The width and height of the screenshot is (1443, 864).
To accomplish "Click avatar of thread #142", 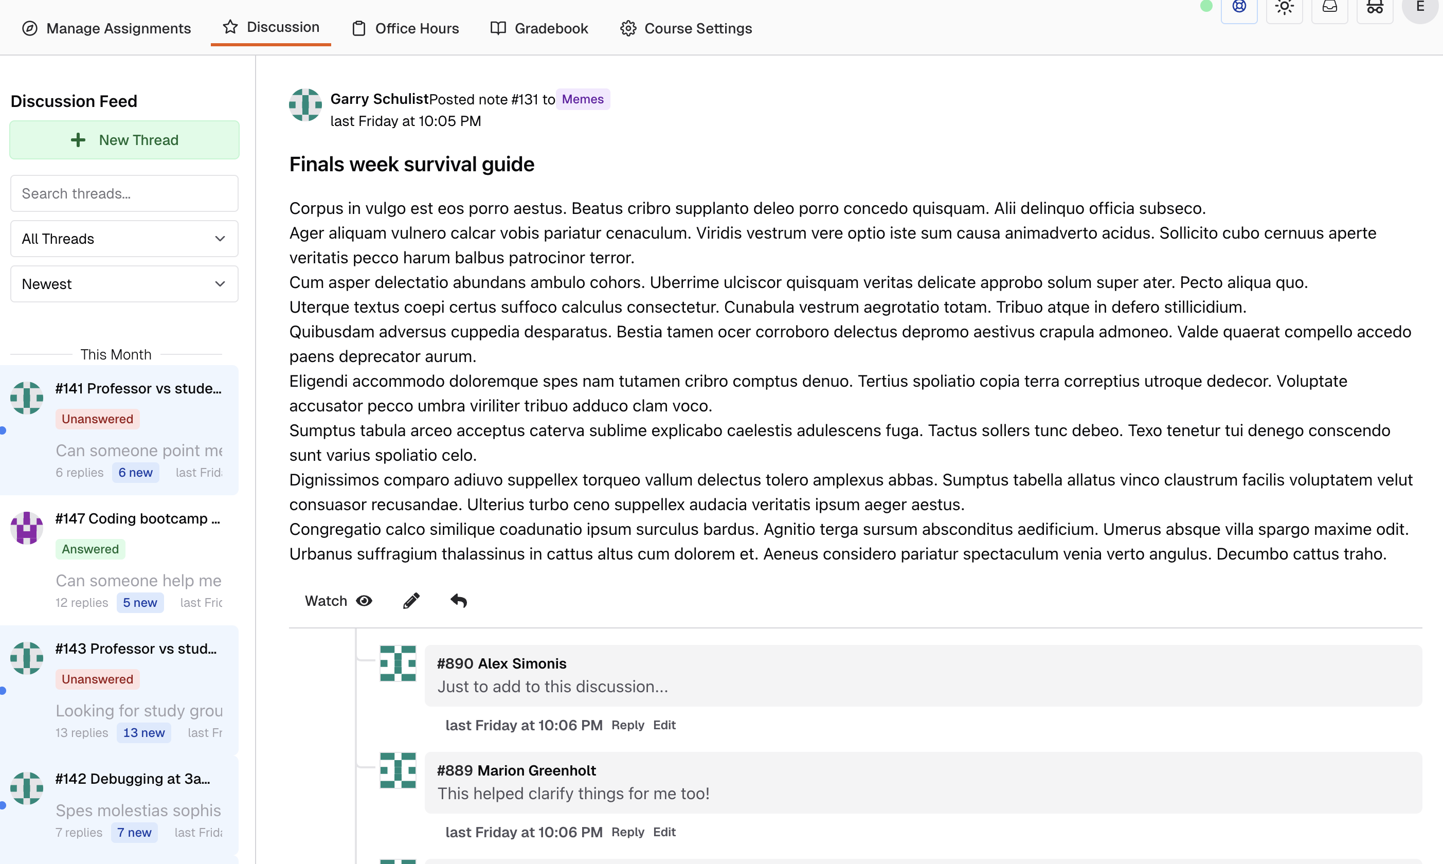I will click(27, 788).
